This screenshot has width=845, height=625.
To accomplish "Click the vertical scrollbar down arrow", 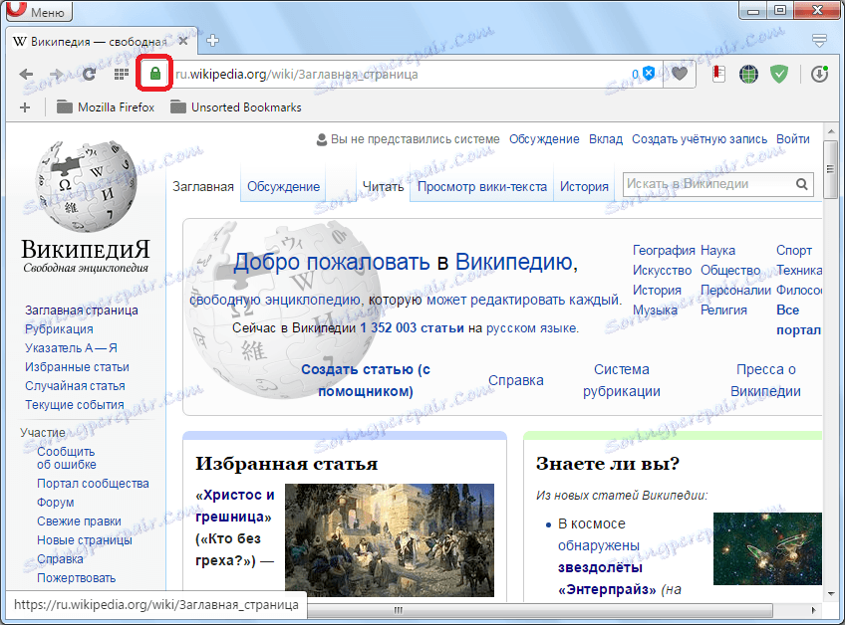I will click(x=830, y=593).
